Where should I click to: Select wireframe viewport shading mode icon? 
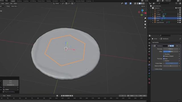[138, 3]
